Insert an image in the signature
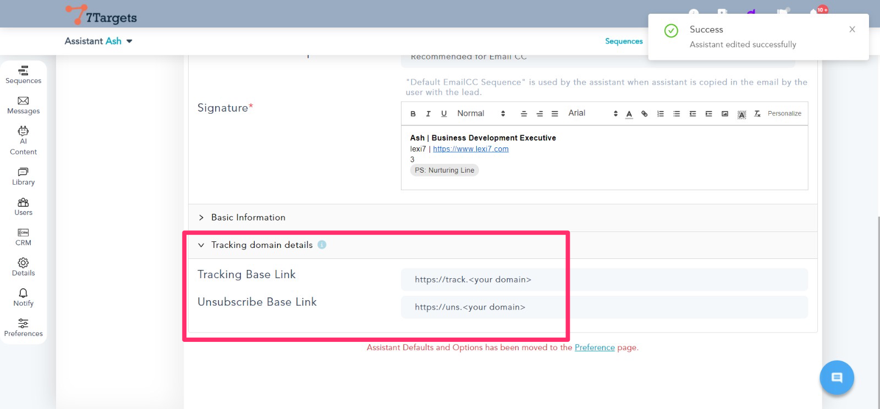This screenshot has height=409, width=880. [725, 114]
